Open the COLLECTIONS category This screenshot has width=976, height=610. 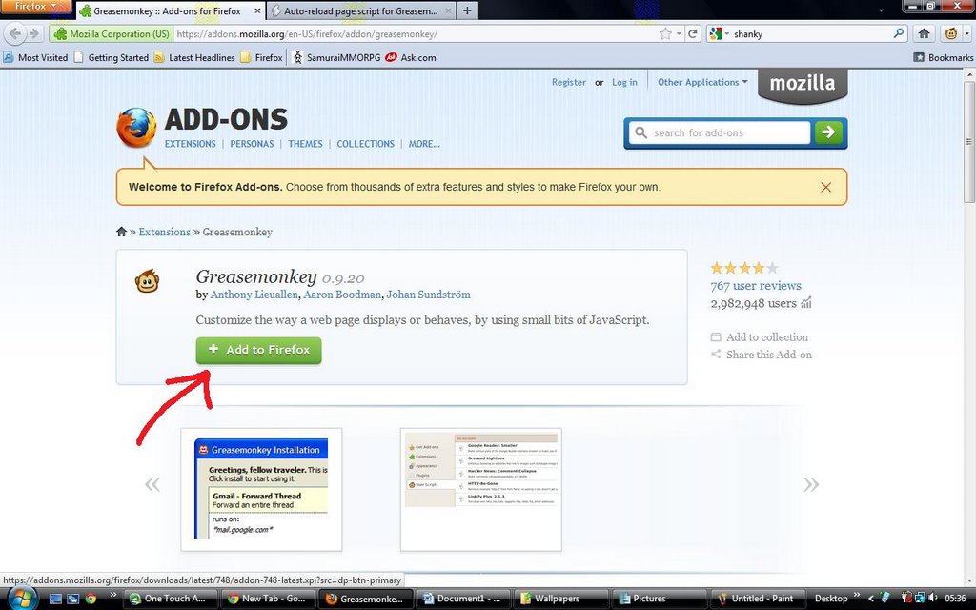365,144
